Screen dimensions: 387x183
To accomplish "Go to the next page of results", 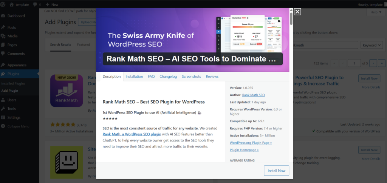I will click(373, 63).
